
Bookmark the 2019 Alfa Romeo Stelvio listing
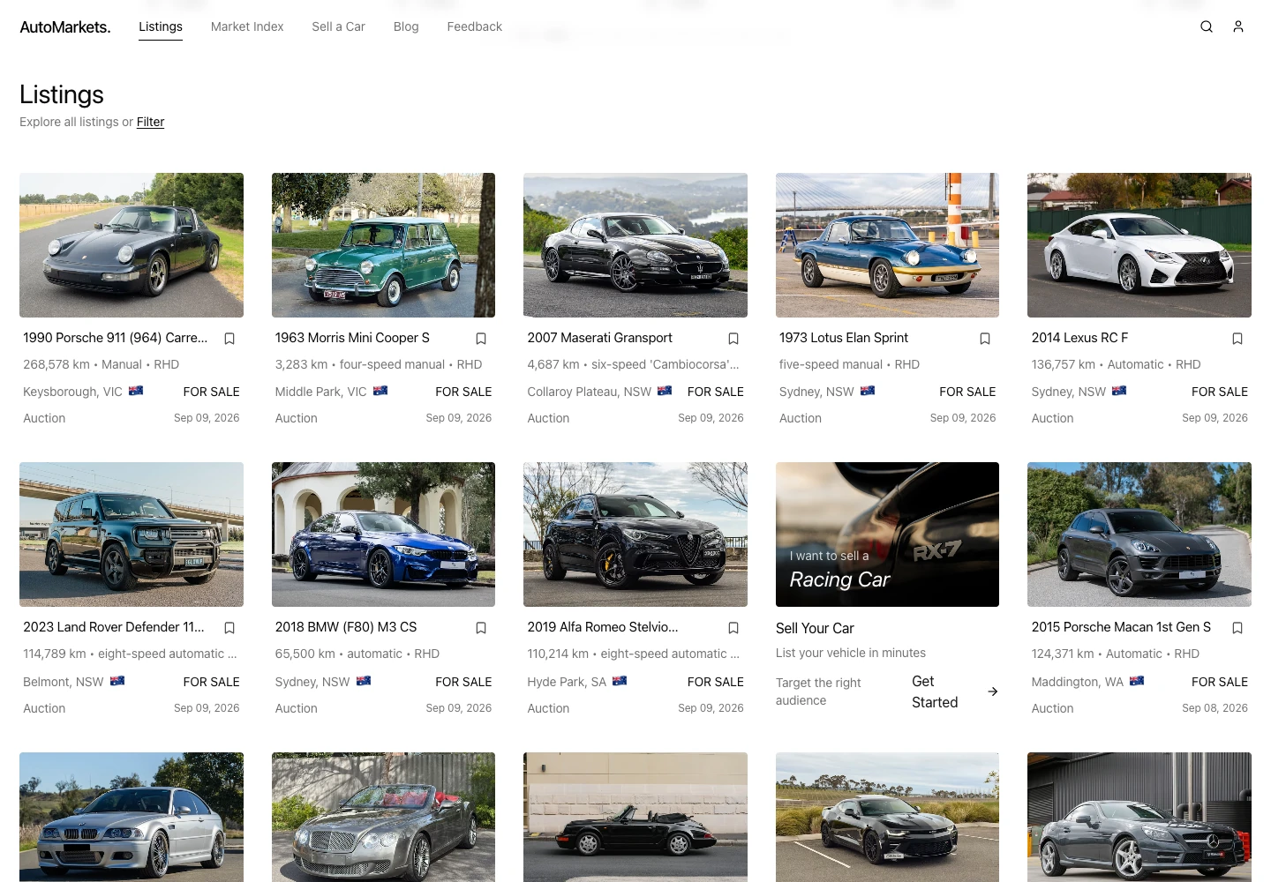pos(733,628)
